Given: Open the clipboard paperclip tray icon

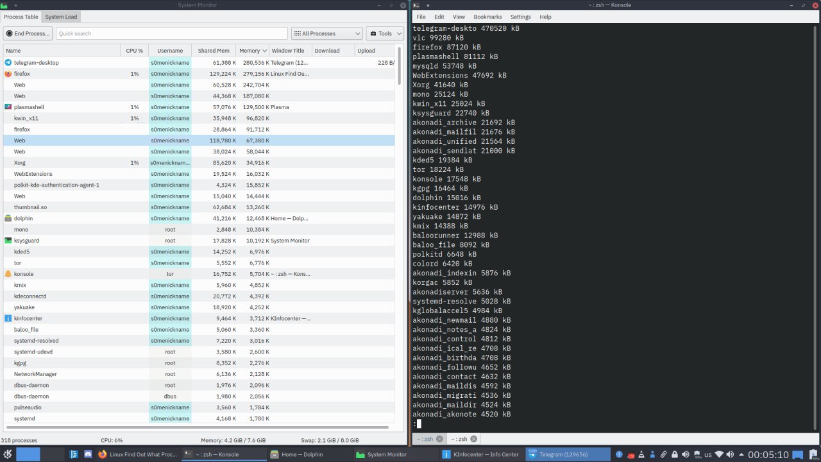Looking at the screenshot, I should click(x=664, y=454).
